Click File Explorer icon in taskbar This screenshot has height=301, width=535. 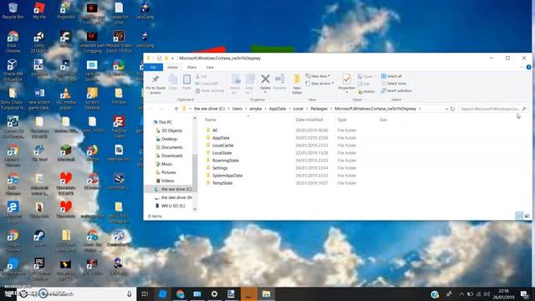click(x=266, y=293)
